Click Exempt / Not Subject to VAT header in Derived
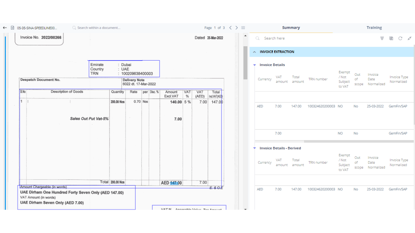The image size is (415, 233). point(344,162)
